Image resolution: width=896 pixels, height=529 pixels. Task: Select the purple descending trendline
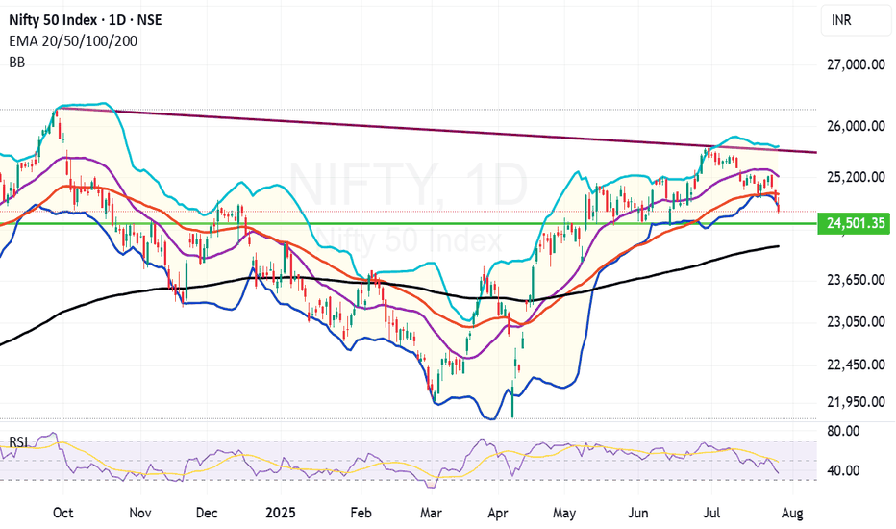click(x=437, y=130)
